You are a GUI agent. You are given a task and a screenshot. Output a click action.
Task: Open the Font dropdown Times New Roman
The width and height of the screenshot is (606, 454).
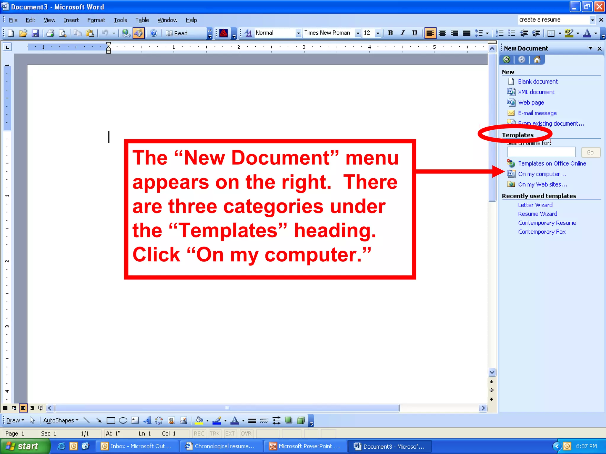pos(358,33)
